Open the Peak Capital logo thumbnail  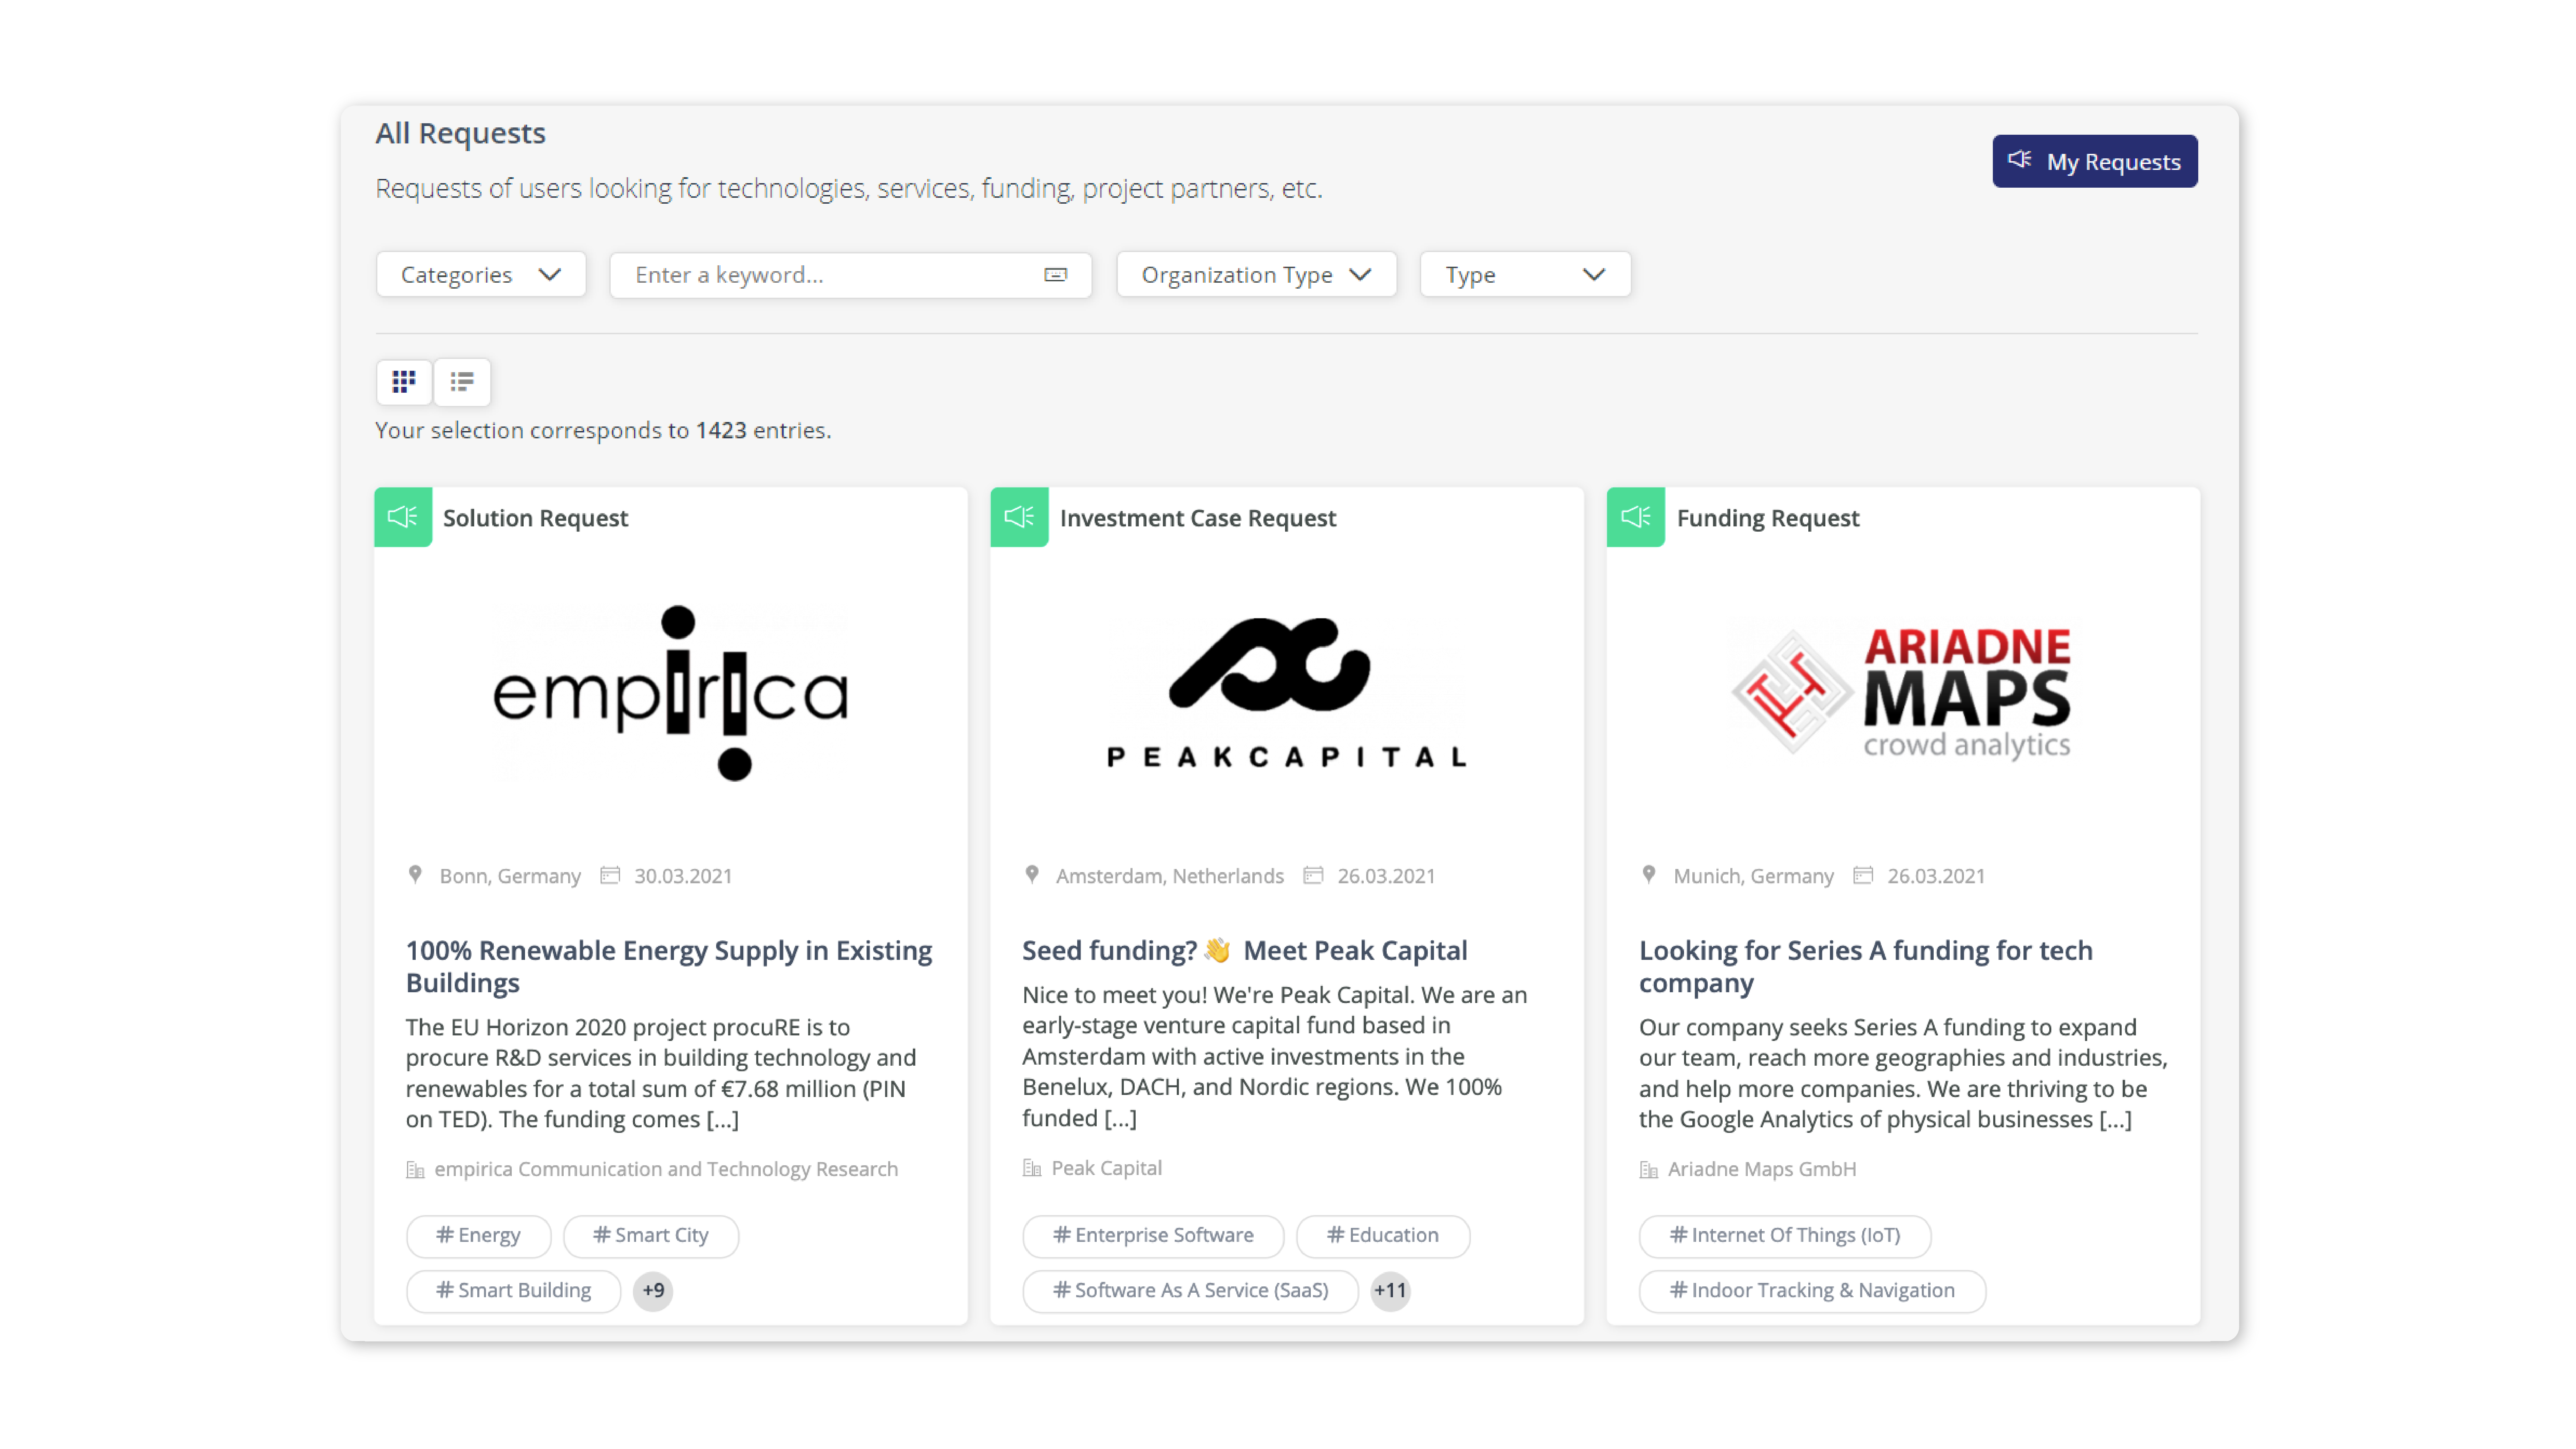pyautogui.click(x=1287, y=693)
